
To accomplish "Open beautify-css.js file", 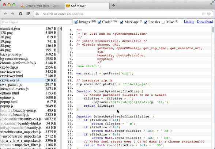I will [x=28, y=119].
